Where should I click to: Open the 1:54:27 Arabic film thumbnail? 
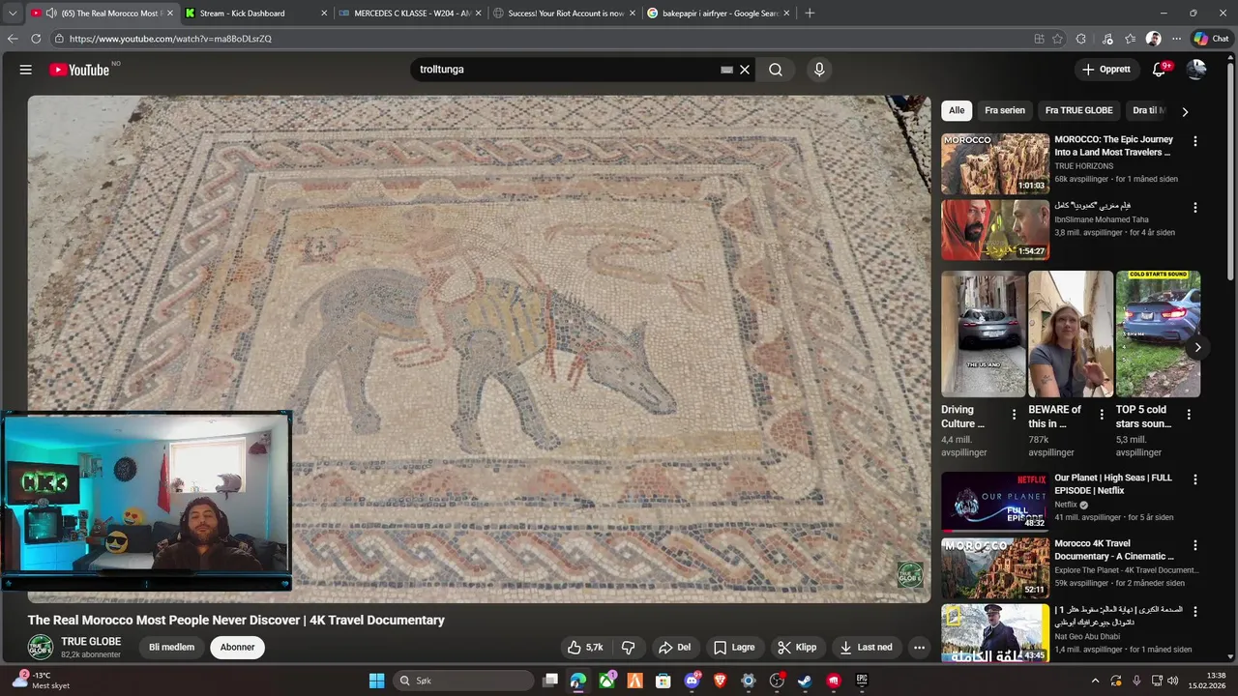(995, 230)
